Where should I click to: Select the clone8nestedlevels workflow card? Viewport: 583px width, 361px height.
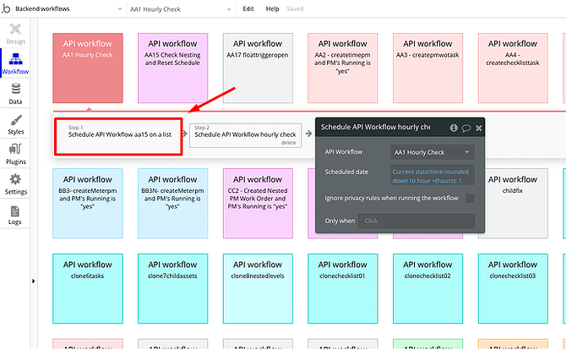(x=258, y=289)
